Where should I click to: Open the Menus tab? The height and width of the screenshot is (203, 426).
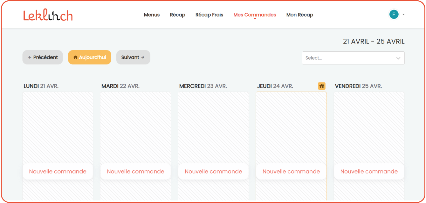[152, 15]
